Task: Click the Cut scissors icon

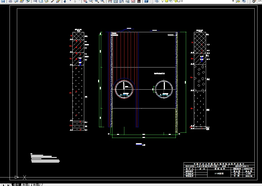Action: coord(35,1)
